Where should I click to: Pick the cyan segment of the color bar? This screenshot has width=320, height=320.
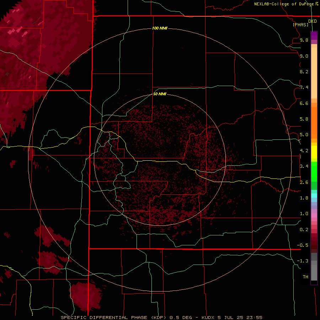click(314, 196)
